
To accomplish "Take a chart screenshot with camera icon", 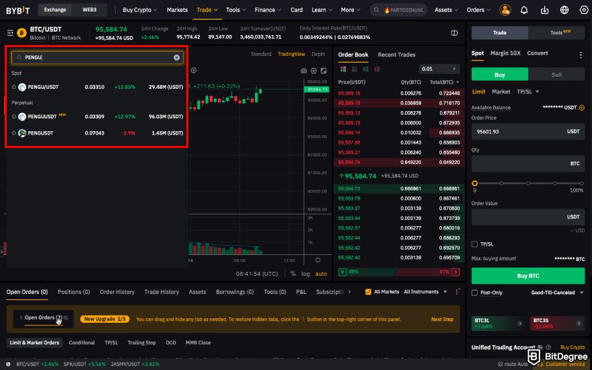I will [x=303, y=71].
